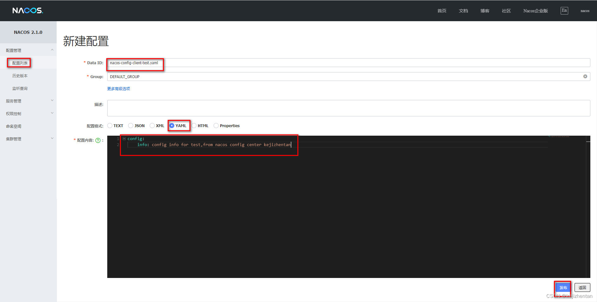Open 社区 in top navigation
The image size is (597, 302).
(506, 11)
